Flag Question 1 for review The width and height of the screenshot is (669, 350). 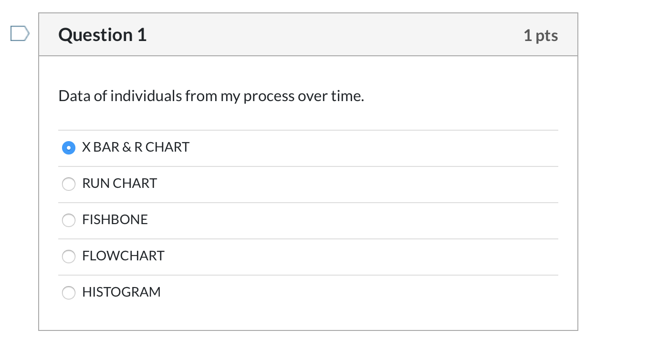(x=20, y=34)
